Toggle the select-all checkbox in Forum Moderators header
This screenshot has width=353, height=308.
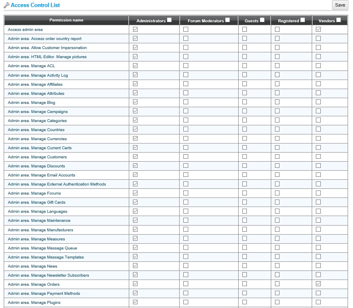pyautogui.click(x=227, y=20)
